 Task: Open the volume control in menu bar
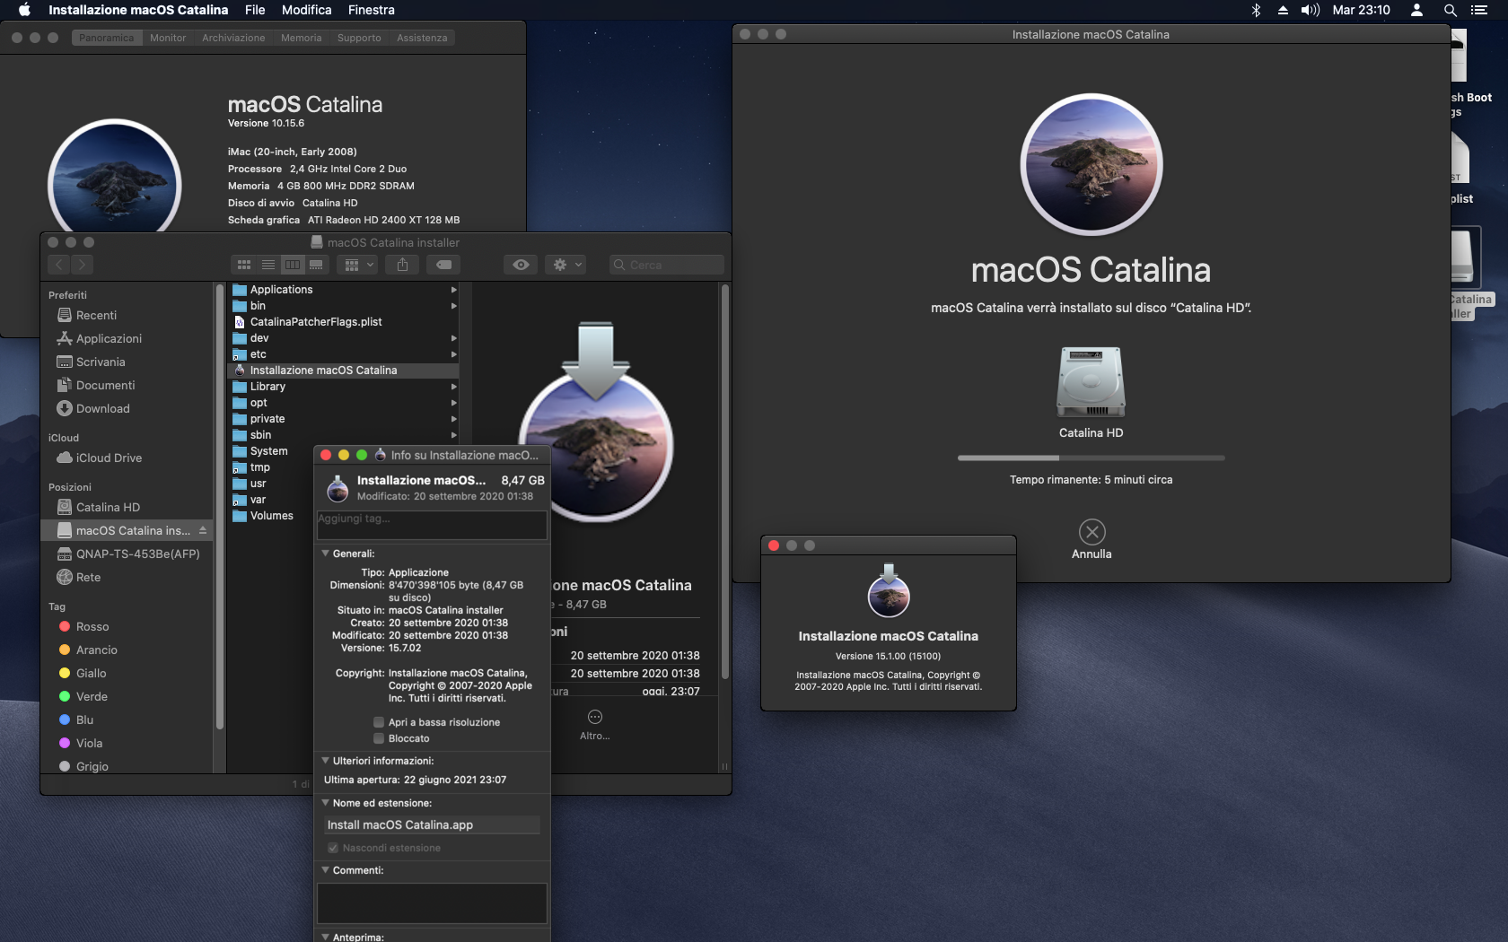1311,10
